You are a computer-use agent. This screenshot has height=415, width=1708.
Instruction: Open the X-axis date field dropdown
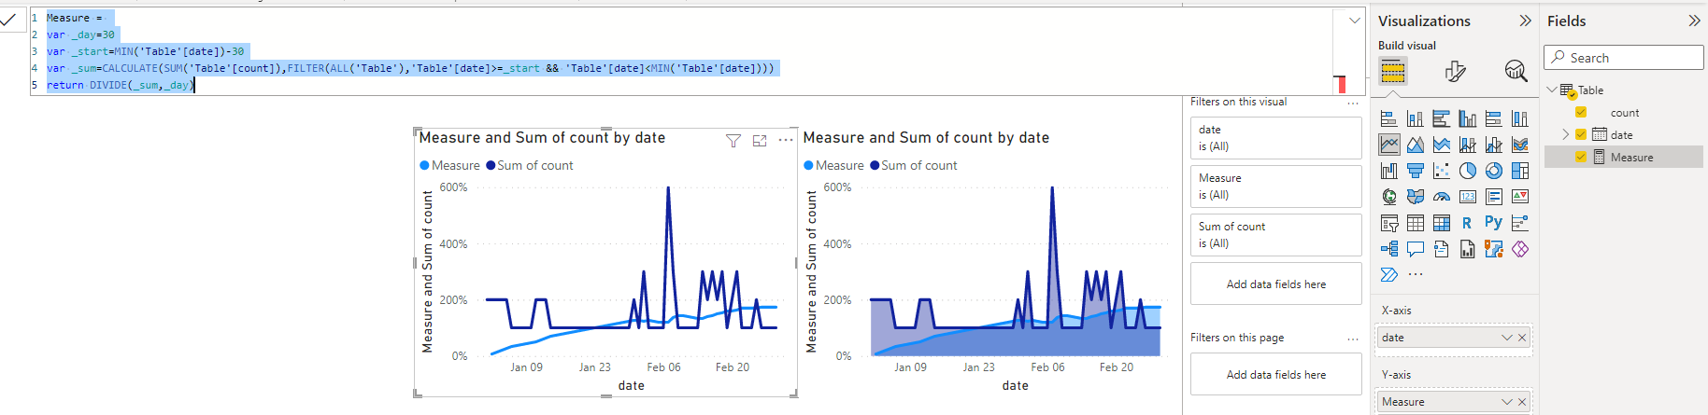[1506, 338]
